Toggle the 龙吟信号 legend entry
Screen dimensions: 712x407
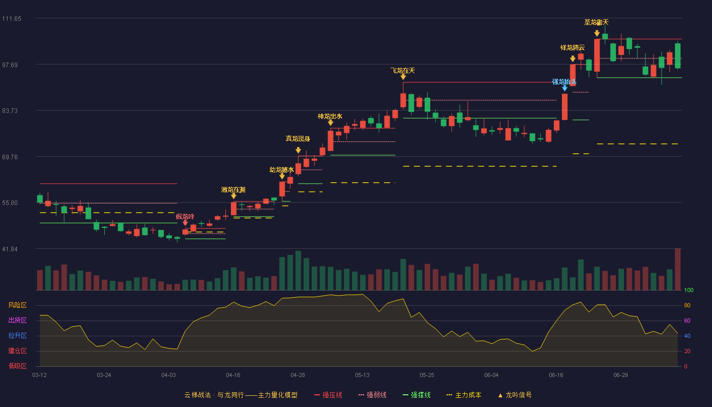point(515,395)
